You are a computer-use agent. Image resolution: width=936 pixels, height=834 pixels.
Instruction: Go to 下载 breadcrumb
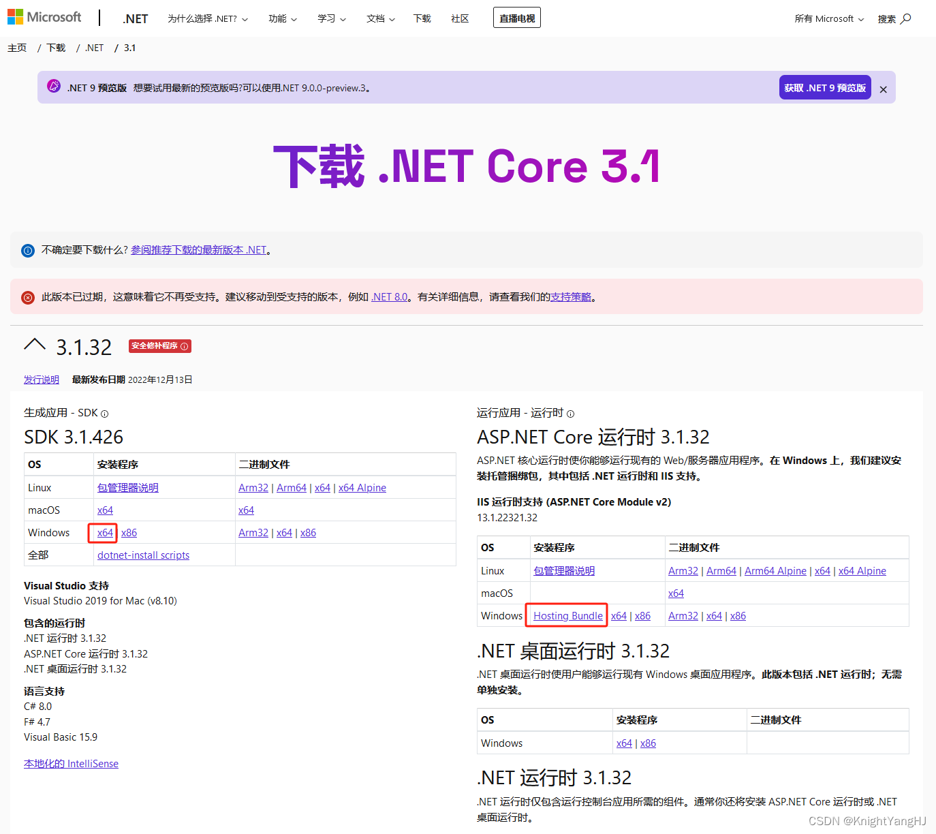(56, 48)
